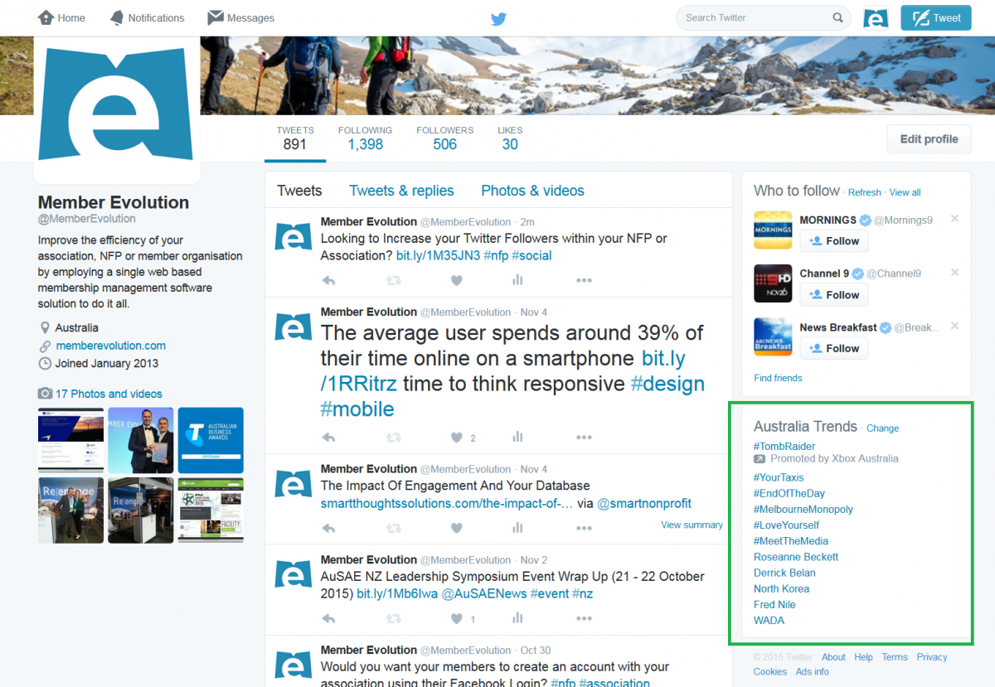Select the Tweets count stat 891

coord(295,138)
